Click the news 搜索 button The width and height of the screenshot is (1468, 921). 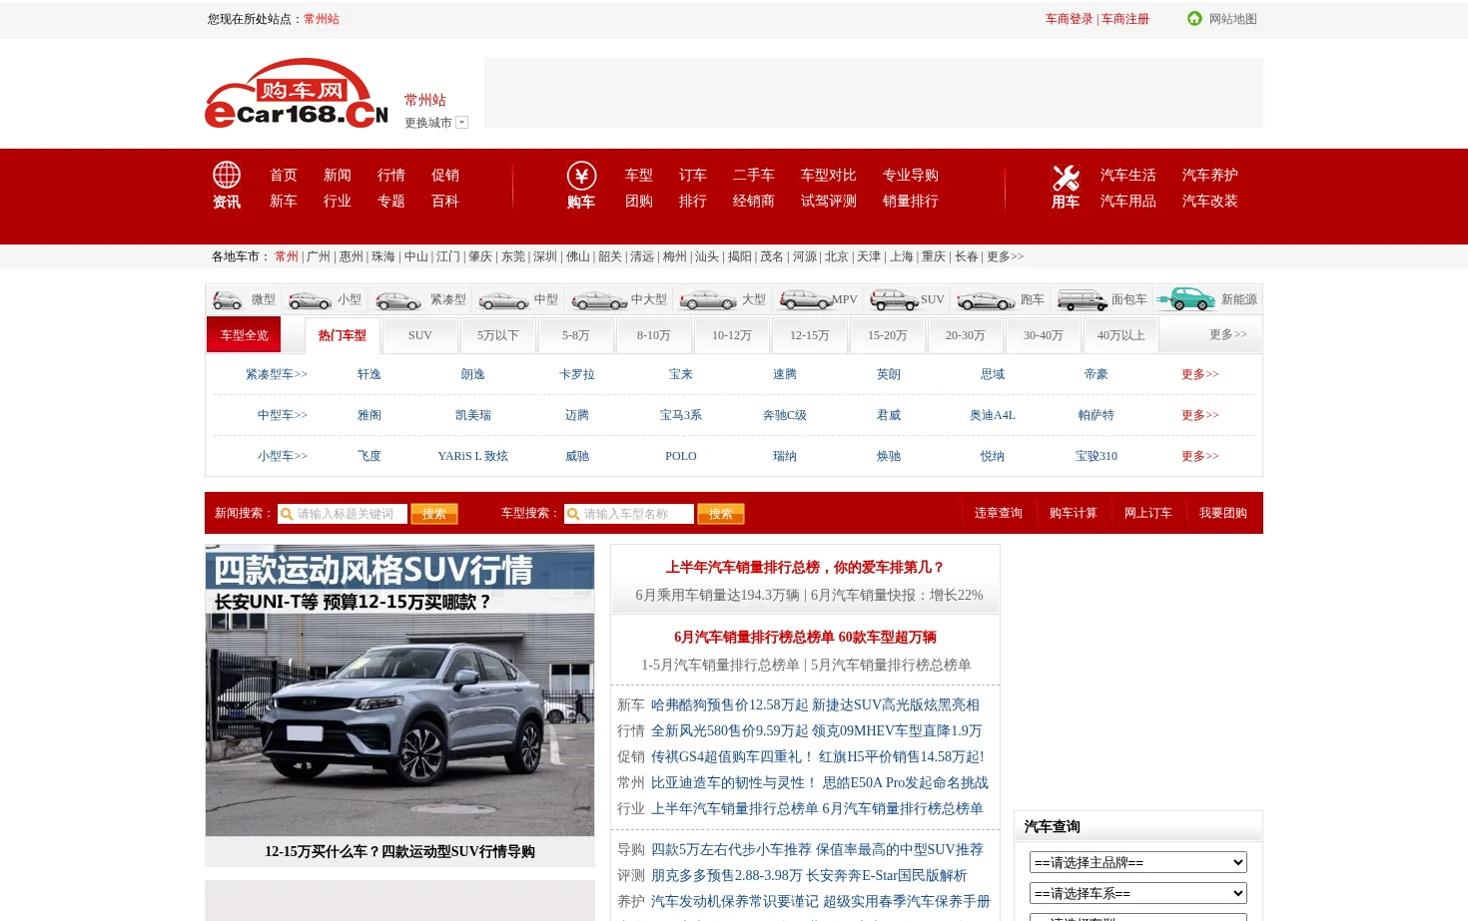[x=434, y=514]
